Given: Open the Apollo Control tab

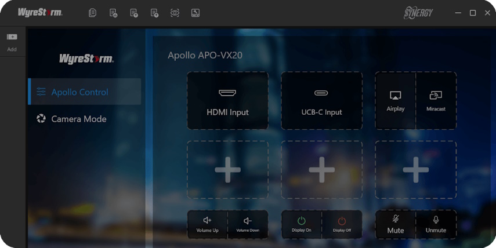Looking at the screenshot, I should pyautogui.click(x=85, y=92).
